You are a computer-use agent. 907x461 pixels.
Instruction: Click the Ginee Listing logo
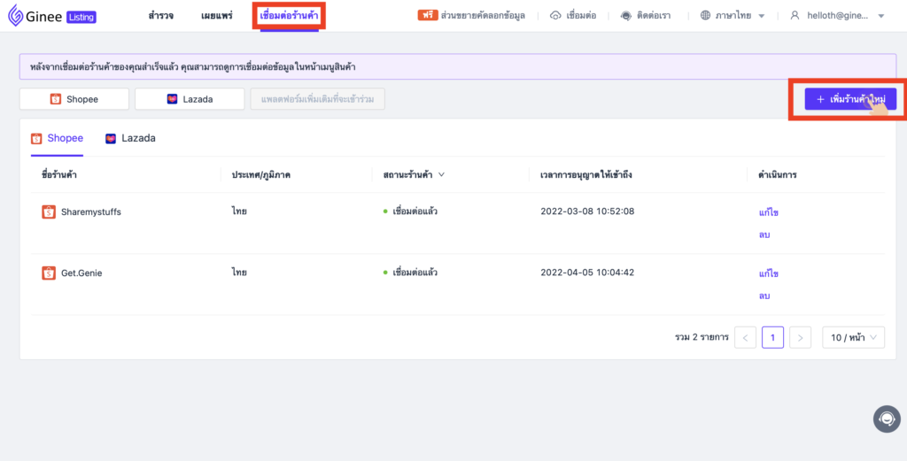[x=52, y=16]
